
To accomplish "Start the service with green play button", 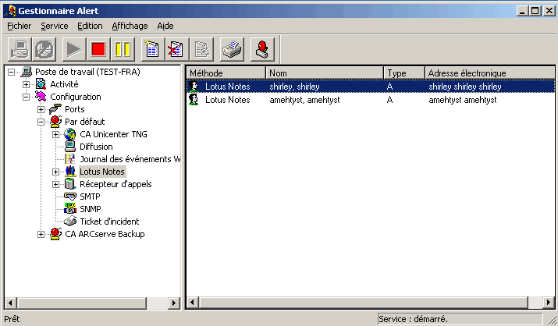I will tap(73, 49).
